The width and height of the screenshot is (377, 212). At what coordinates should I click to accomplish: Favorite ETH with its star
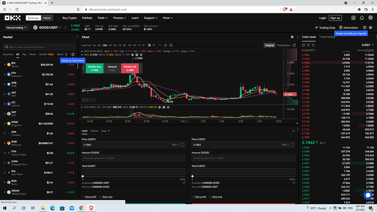point(5,74)
